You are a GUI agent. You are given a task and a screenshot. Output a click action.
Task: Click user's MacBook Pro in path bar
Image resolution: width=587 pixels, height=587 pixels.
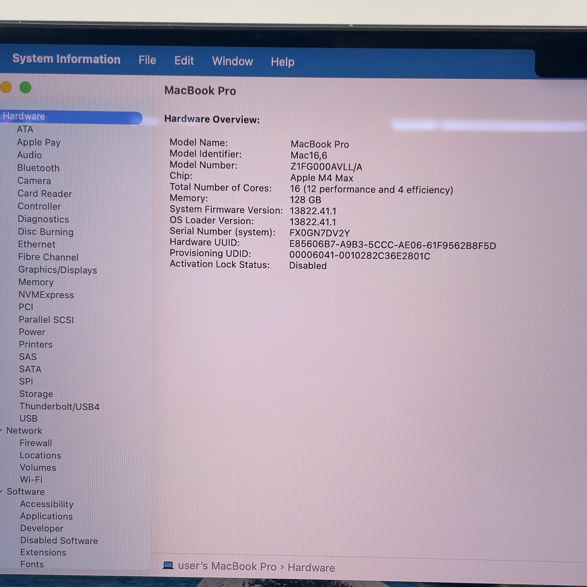pyautogui.click(x=227, y=566)
